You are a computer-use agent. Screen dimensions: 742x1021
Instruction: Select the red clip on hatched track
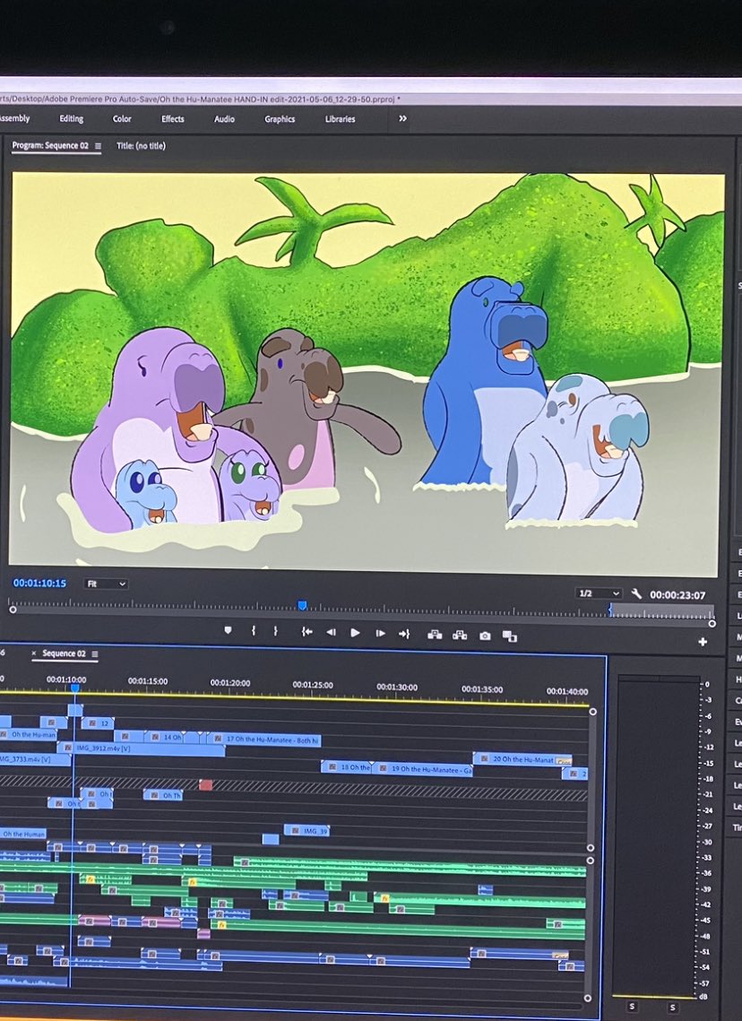click(205, 784)
